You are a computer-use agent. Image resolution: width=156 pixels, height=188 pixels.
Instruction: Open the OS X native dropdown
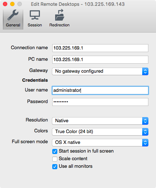100,142
